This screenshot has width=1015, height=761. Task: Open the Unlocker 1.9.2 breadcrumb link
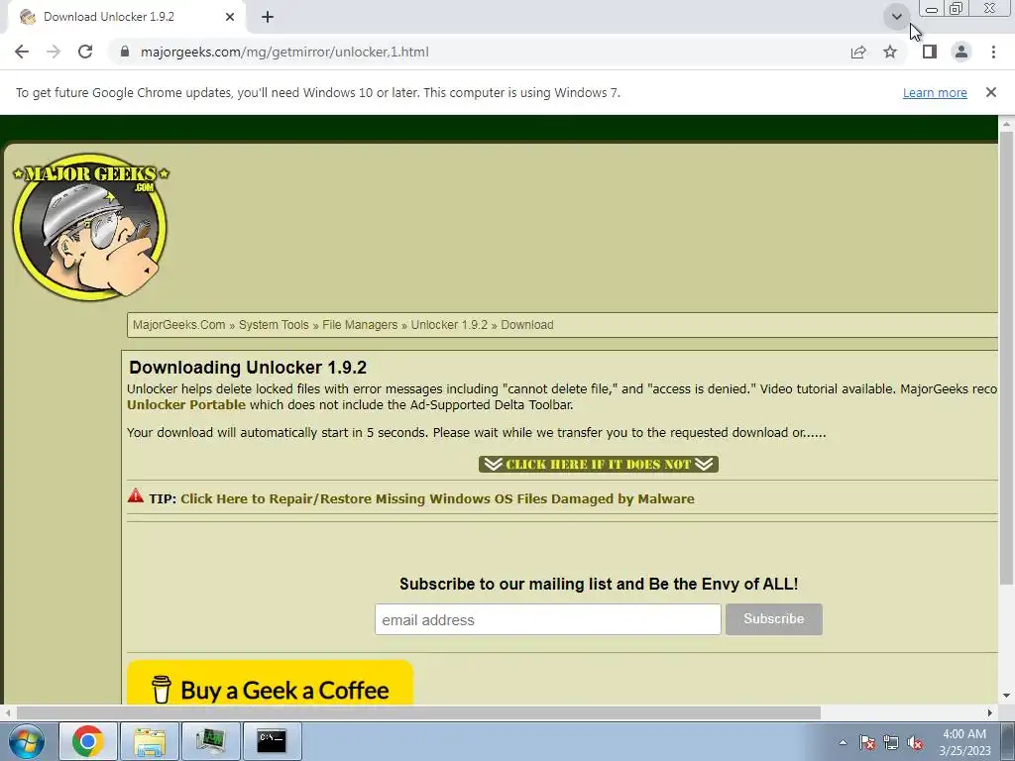click(449, 325)
